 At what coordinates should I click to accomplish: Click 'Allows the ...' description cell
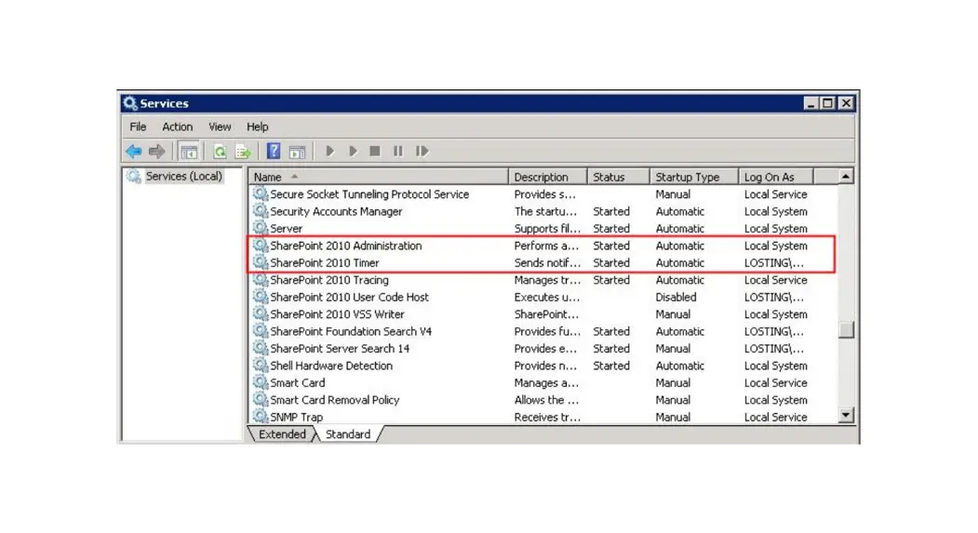546,400
